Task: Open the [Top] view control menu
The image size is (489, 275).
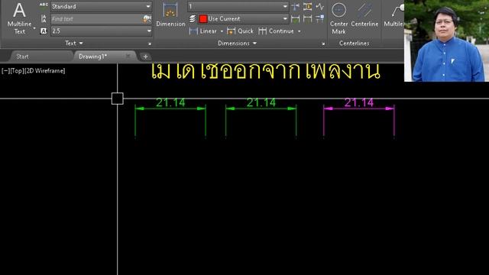Action: 17,71
